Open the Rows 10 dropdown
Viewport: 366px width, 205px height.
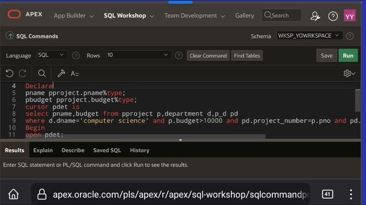point(138,55)
